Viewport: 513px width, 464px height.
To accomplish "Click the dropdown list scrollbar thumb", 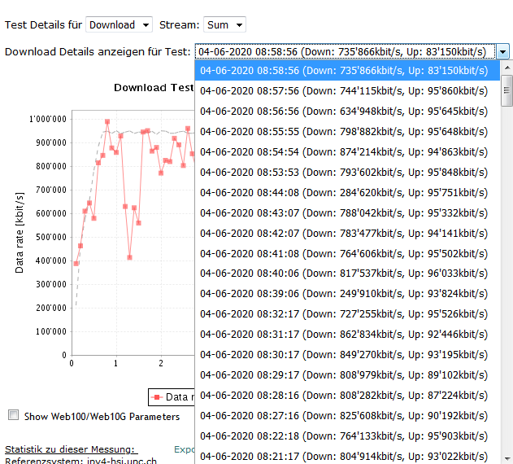I will click(x=506, y=90).
